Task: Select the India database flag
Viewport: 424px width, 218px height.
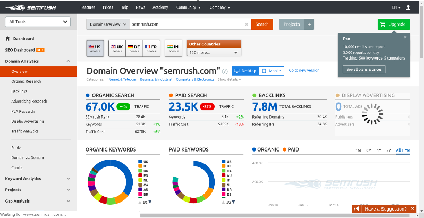Action: (173, 48)
